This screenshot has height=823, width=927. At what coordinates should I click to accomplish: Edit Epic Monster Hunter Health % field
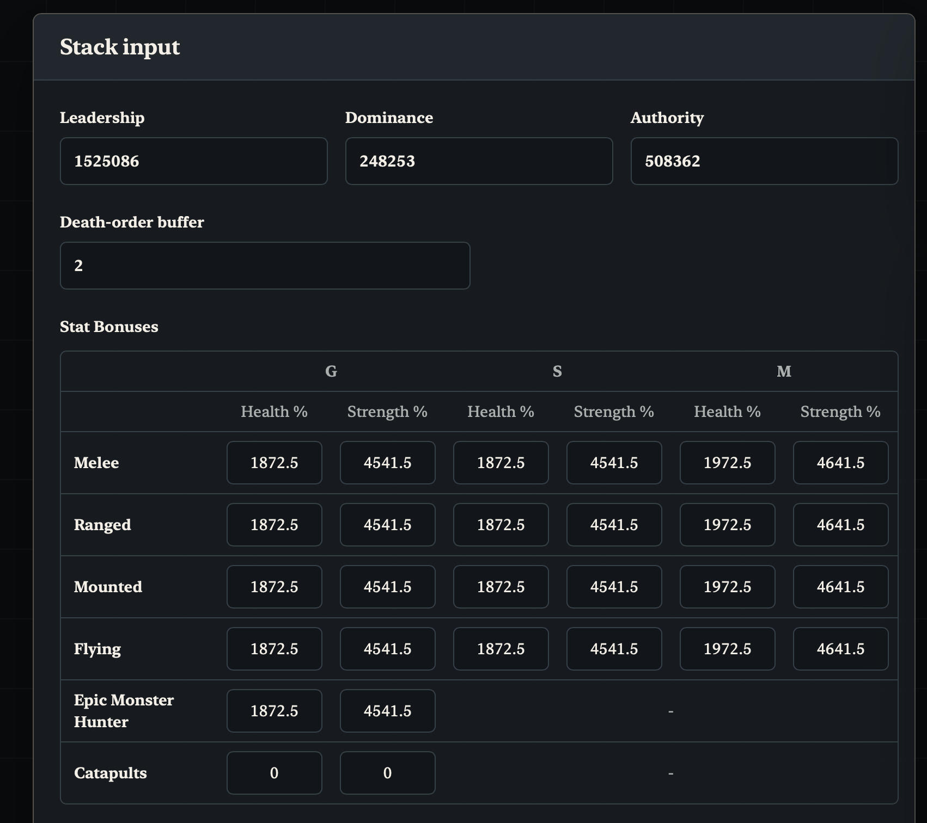(274, 711)
